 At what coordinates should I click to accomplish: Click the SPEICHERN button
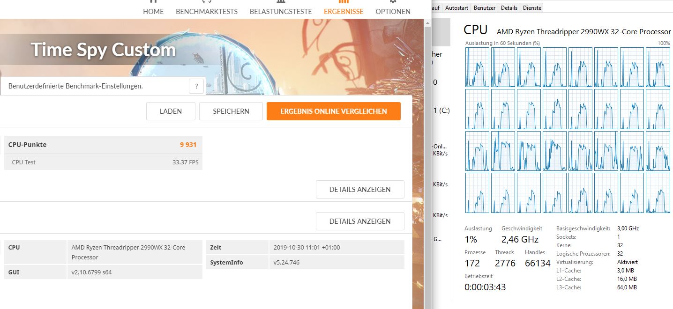[x=231, y=111]
